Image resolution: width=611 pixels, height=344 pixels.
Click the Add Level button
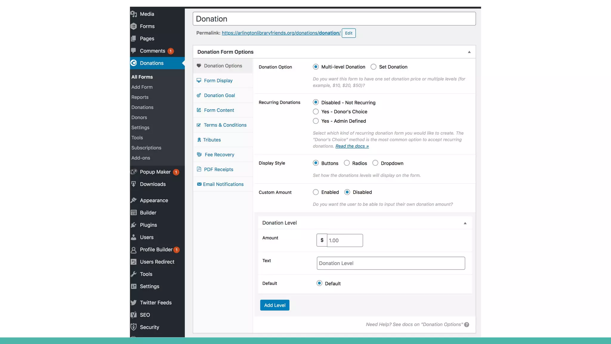(274, 305)
